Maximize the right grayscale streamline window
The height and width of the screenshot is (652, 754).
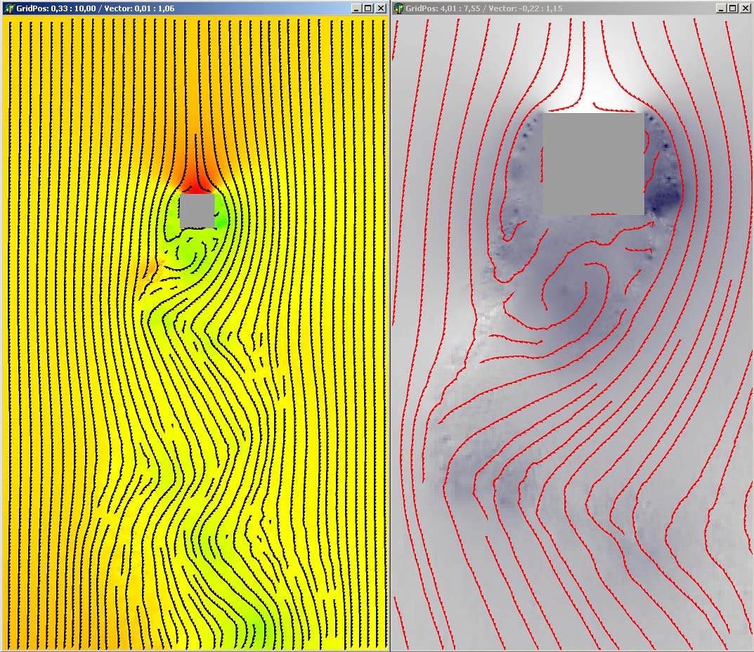[733, 8]
